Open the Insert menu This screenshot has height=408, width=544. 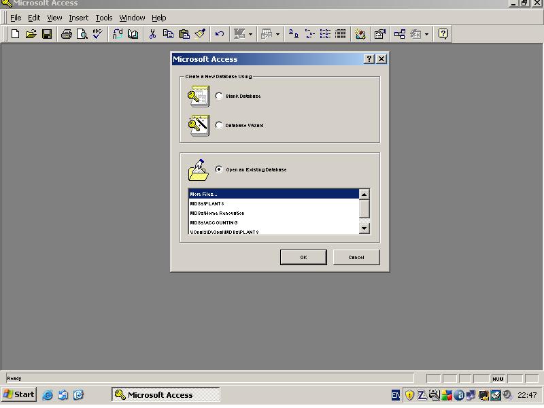click(79, 18)
